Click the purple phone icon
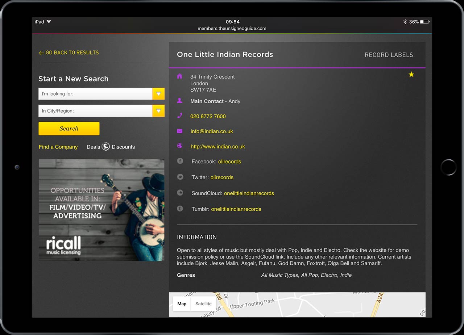464x335 pixels. tap(179, 116)
